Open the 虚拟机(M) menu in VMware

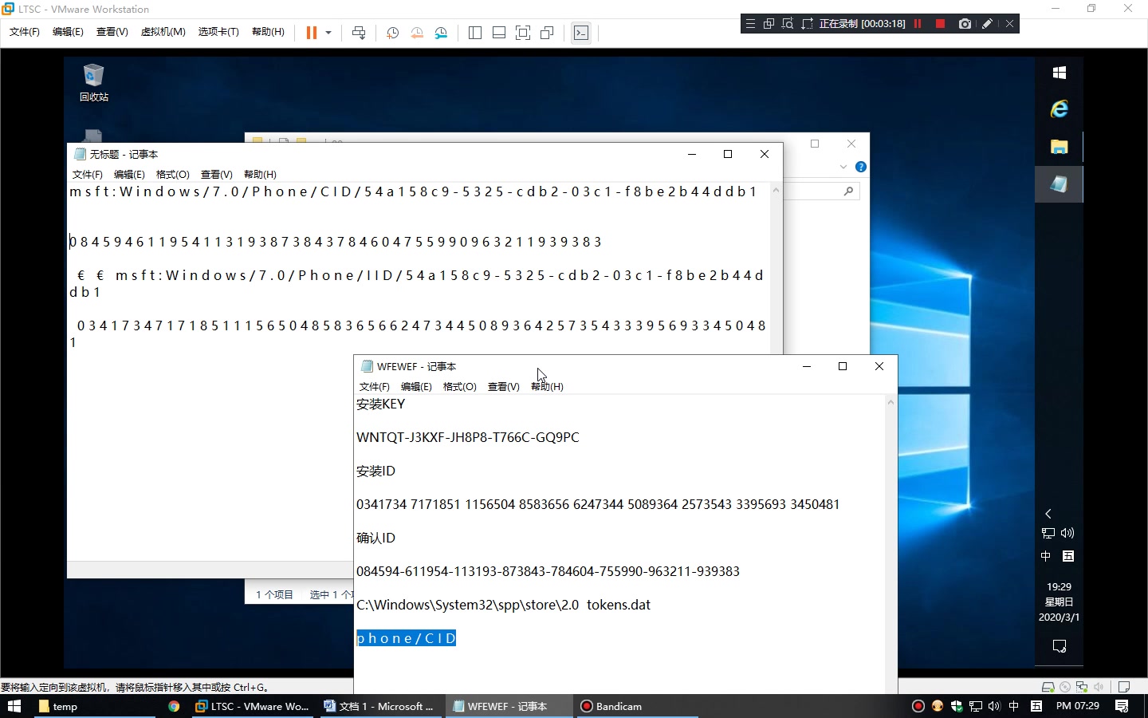[163, 32]
